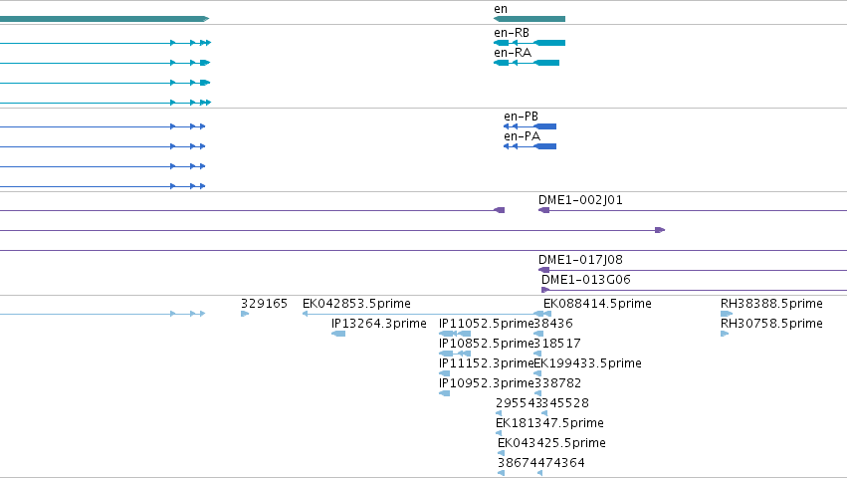847x478 pixels.
Task: Click the 38436 feature label
Action: [553, 324]
